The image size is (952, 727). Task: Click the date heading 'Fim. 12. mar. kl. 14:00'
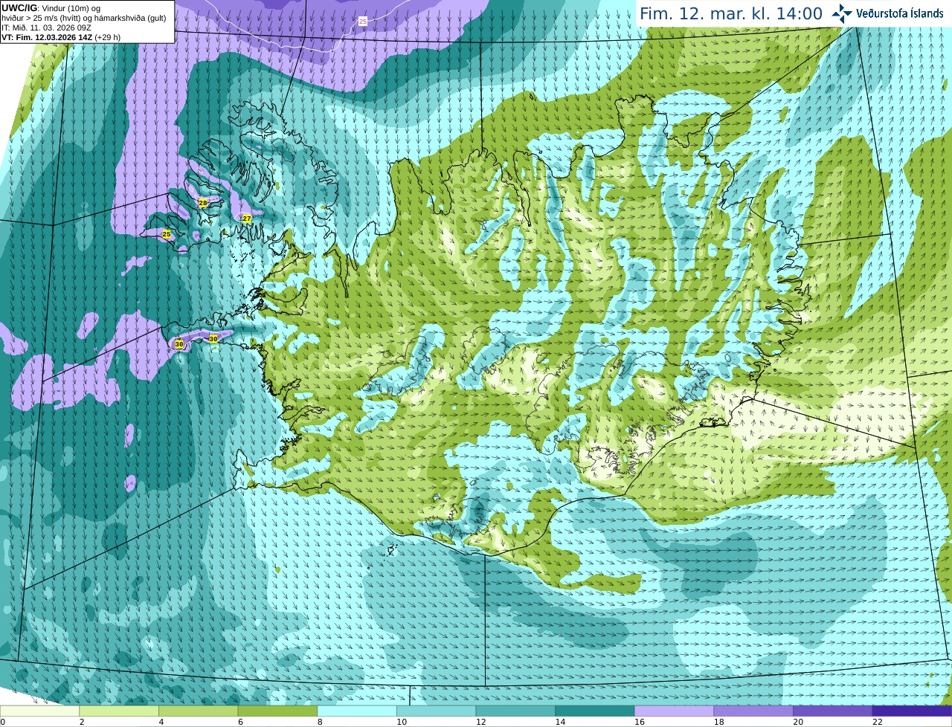point(731,13)
